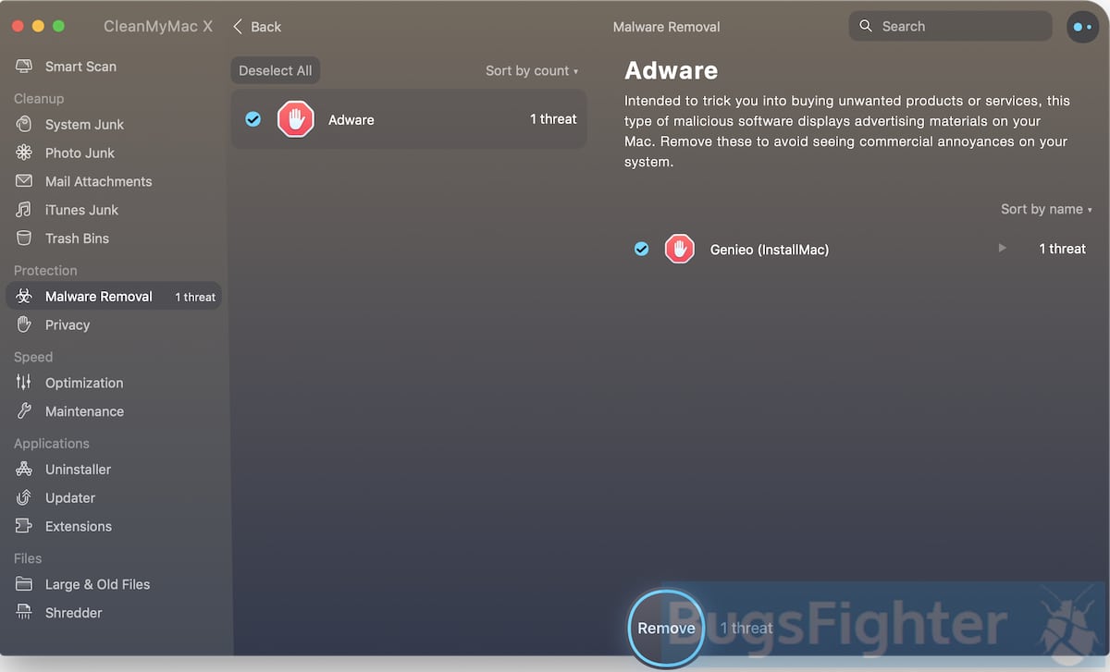Open the Privacy hand icon
Viewport: 1110px width, 672px height.
(x=24, y=325)
